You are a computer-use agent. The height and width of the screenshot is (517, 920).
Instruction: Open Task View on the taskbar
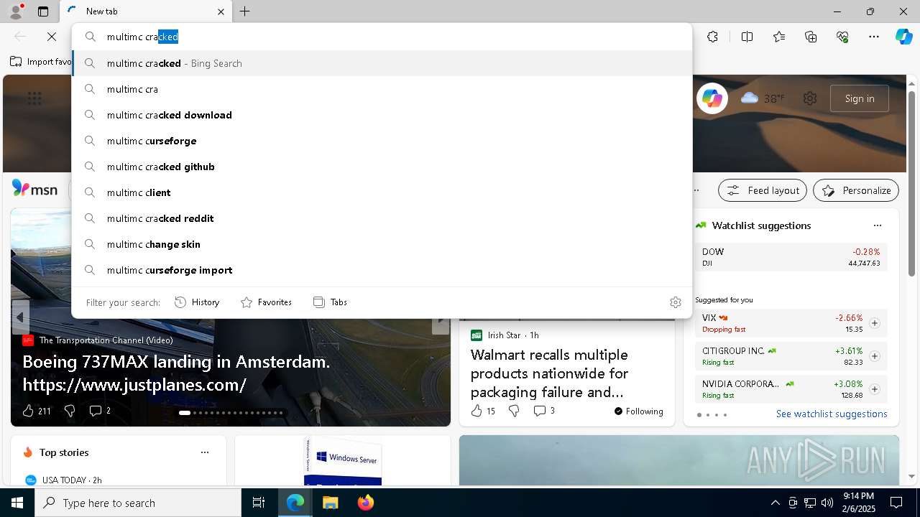pyautogui.click(x=259, y=503)
